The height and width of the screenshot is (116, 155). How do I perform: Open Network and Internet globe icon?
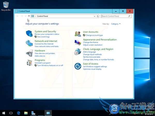point(29,43)
